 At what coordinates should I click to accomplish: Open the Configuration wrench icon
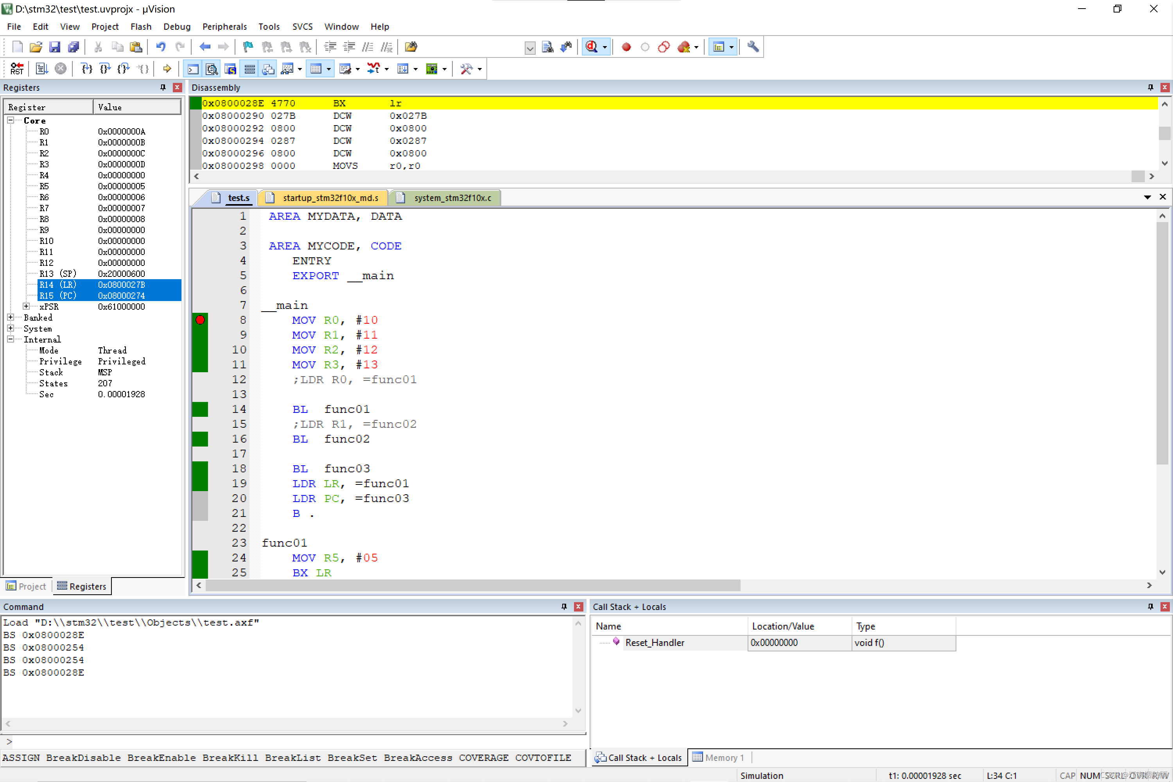pos(753,47)
